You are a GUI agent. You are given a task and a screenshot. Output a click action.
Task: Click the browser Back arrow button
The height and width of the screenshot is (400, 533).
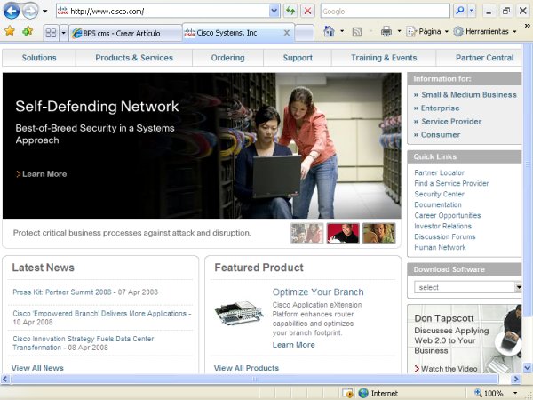coord(12,12)
